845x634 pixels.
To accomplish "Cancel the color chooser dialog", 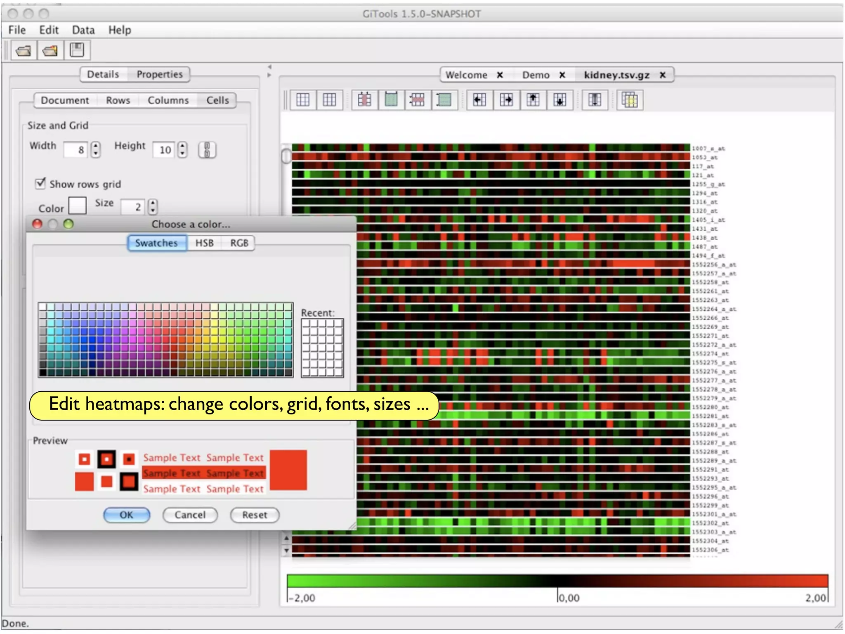I will click(190, 515).
